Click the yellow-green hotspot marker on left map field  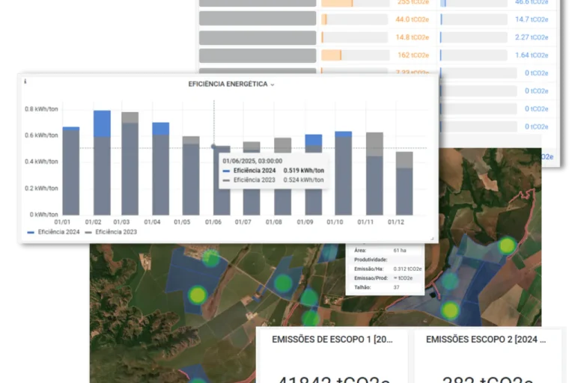(x=196, y=295)
